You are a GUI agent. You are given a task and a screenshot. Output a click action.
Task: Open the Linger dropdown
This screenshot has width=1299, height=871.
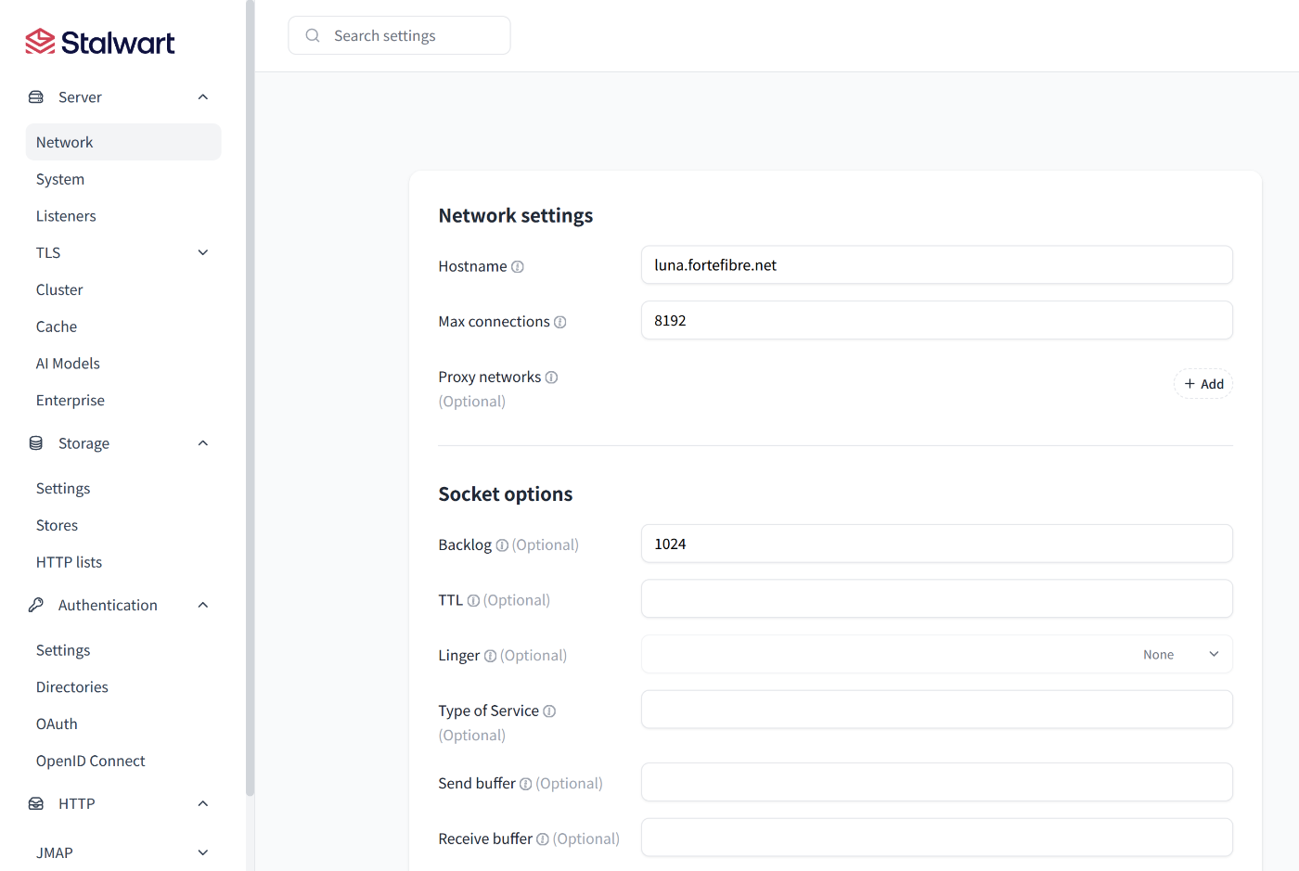tap(936, 655)
